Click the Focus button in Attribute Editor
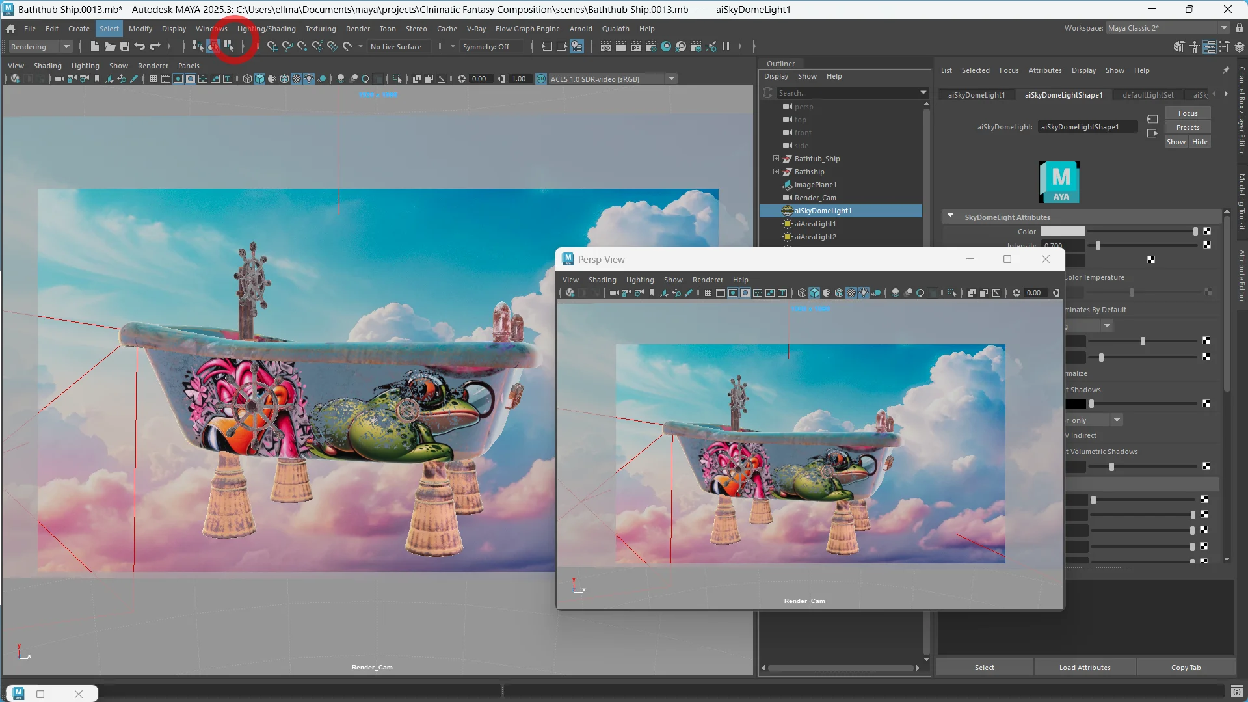Image resolution: width=1248 pixels, height=702 pixels. tap(1188, 113)
